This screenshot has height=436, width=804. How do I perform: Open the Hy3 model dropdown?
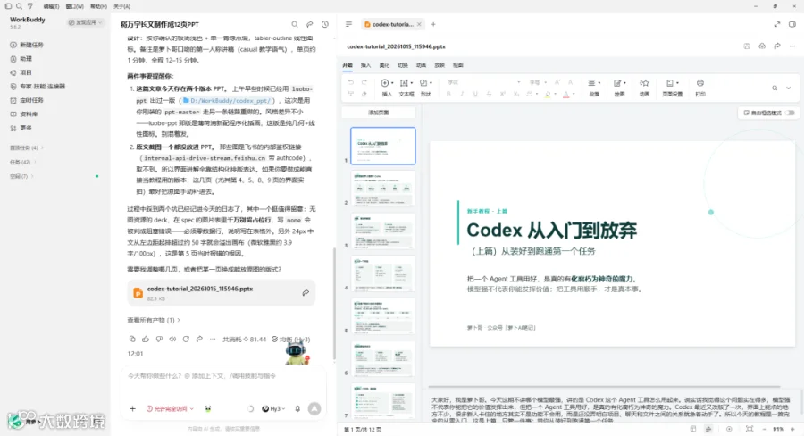[273, 409]
